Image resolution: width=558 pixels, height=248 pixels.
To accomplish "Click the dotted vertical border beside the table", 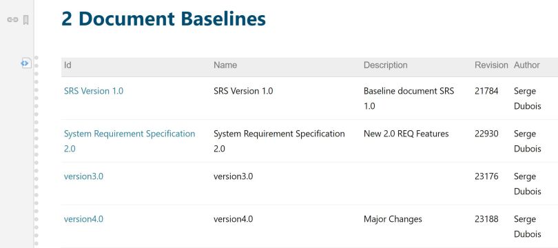I will pyautogui.click(x=37, y=152).
